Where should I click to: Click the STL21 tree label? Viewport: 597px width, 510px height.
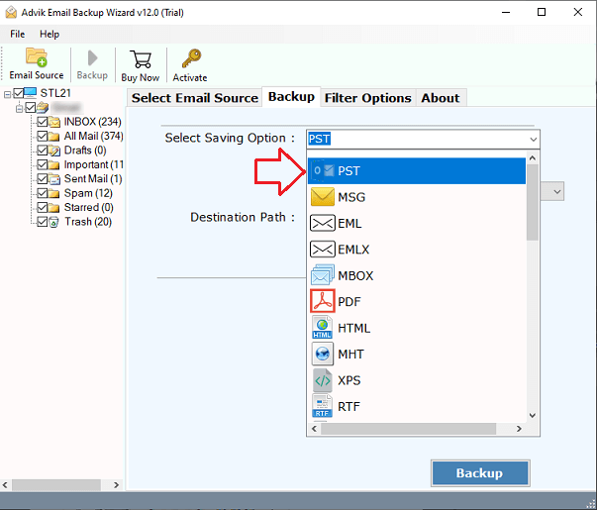55,93
